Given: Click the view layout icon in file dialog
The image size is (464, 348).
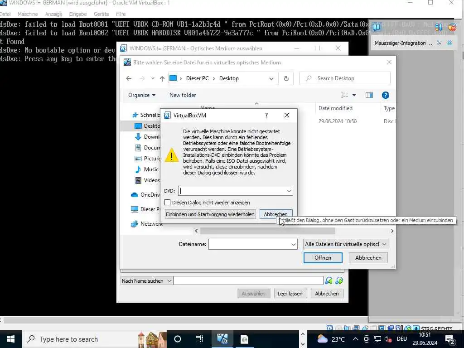Looking at the screenshot, I should (x=344, y=95).
